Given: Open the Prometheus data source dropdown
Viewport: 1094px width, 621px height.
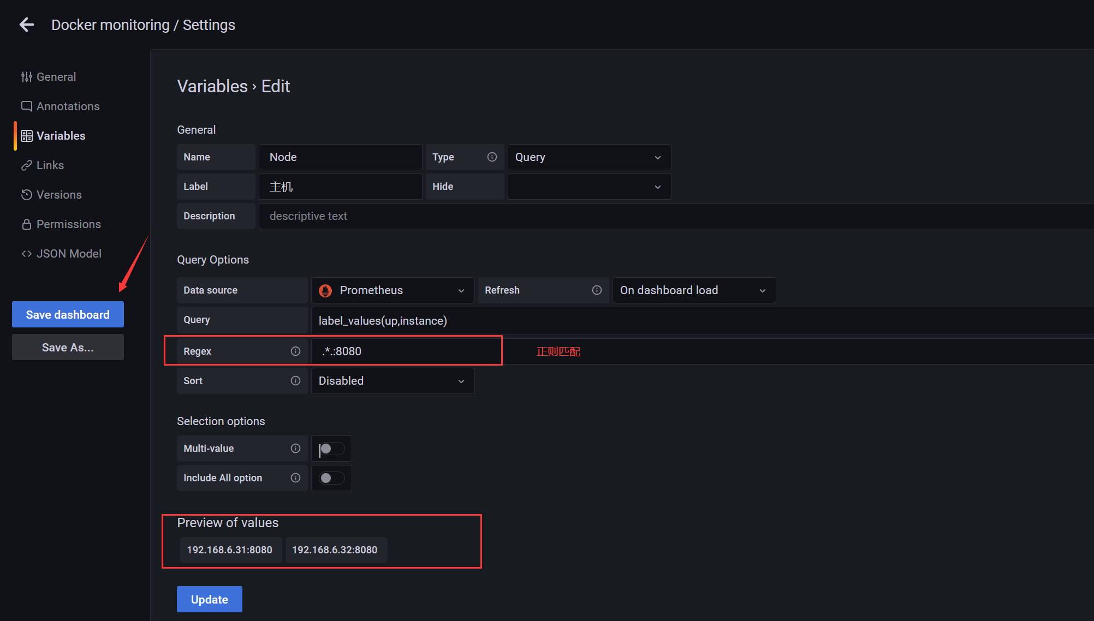Looking at the screenshot, I should (393, 290).
